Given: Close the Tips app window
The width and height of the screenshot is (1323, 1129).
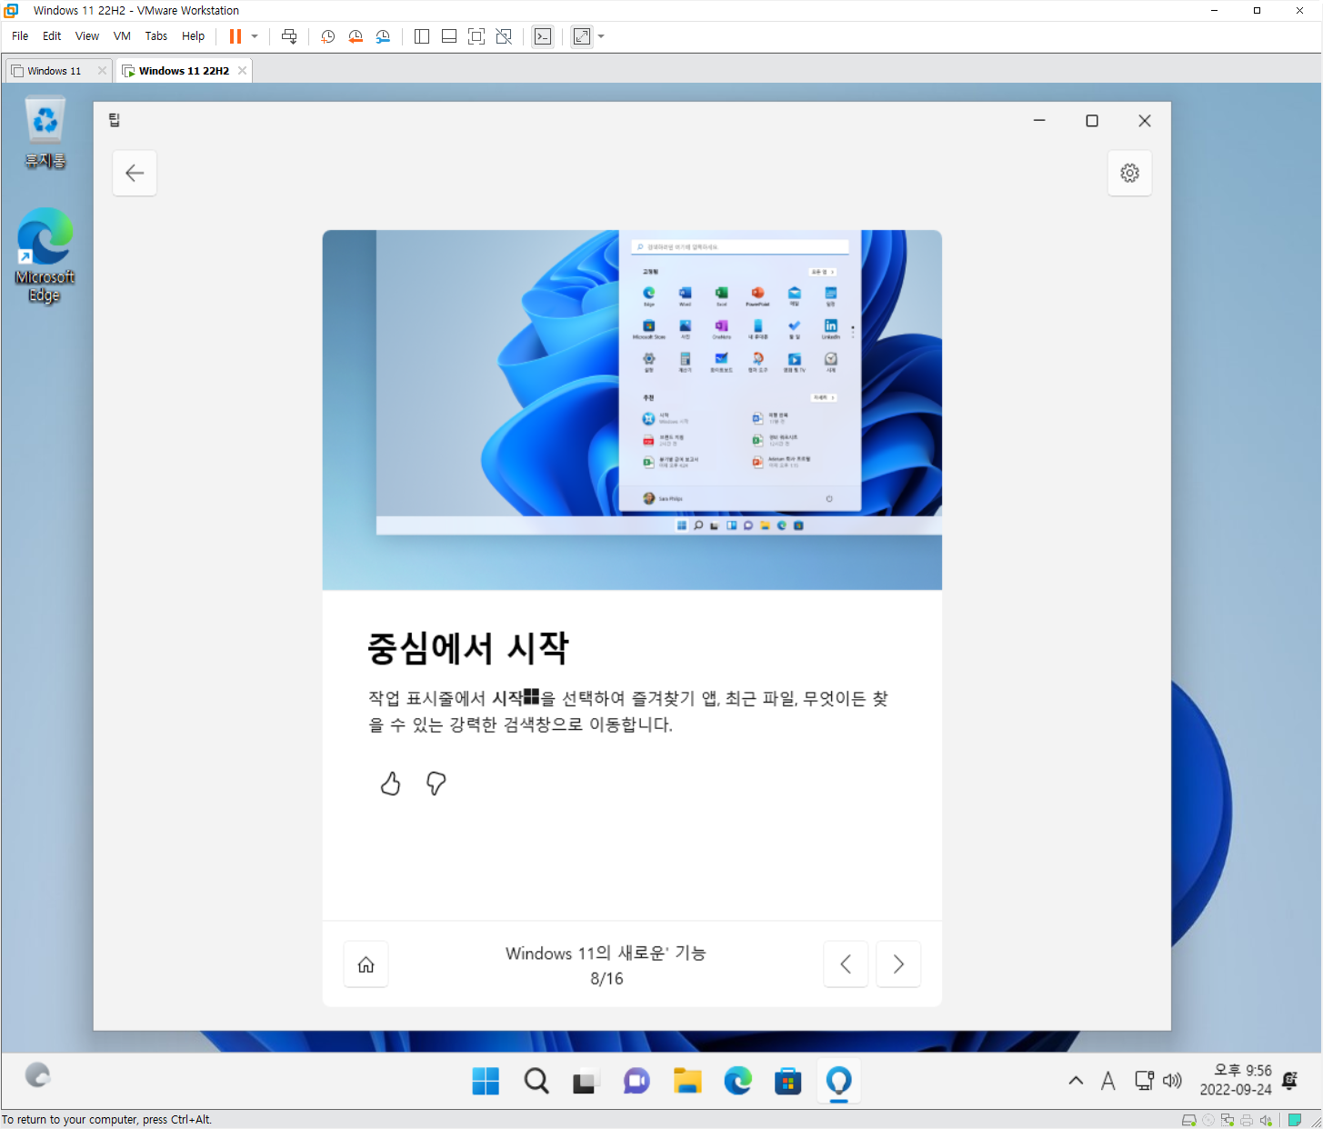Looking at the screenshot, I should point(1145,120).
